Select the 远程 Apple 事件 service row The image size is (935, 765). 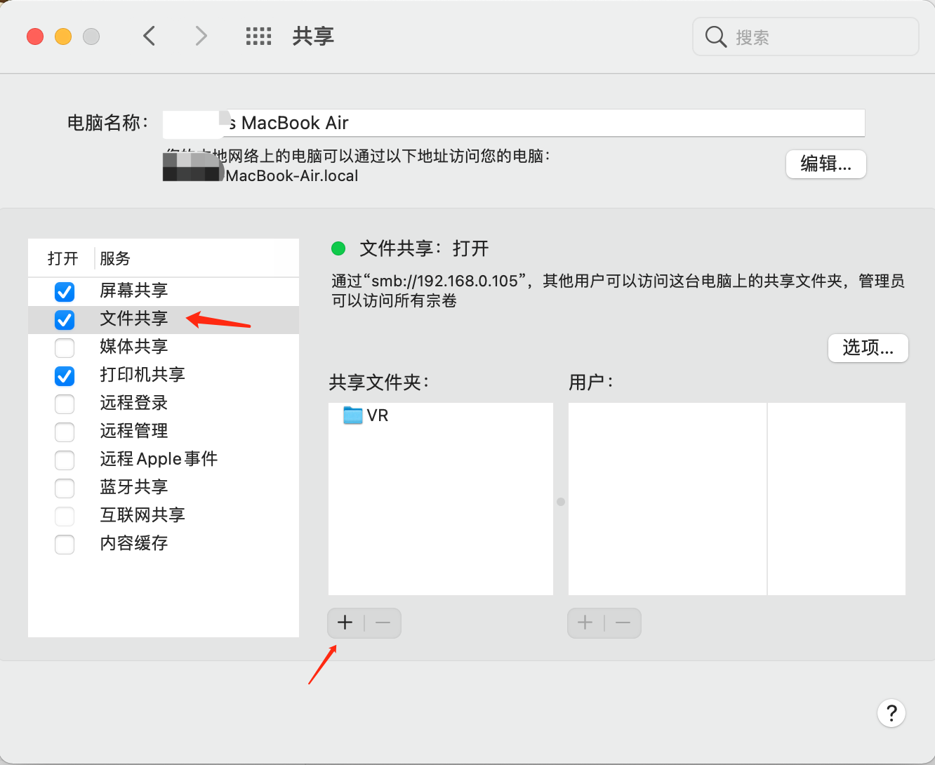[x=164, y=460]
